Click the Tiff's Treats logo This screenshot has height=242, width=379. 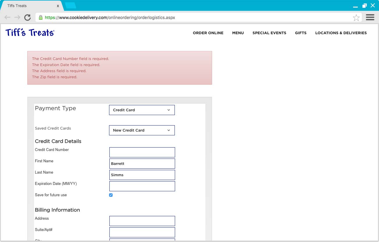point(30,32)
